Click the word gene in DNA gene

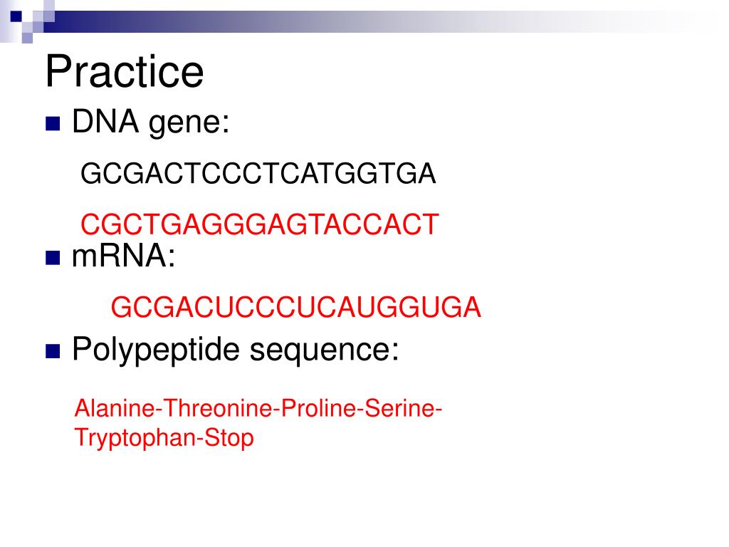coord(189,124)
